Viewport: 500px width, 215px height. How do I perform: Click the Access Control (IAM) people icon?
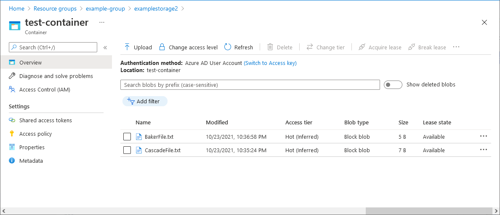click(x=12, y=89)
